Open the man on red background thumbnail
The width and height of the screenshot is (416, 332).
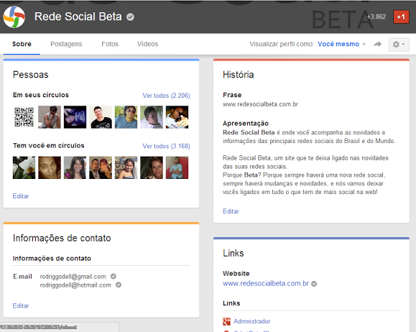[x=177, y=167]
